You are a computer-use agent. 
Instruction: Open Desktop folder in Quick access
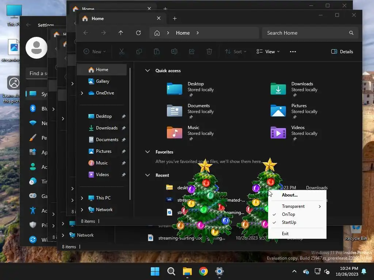[x=190, y=89]
